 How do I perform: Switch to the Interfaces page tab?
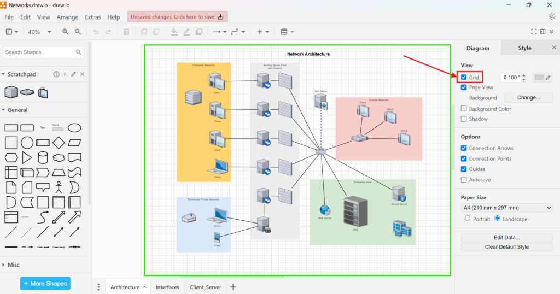click(167, 287)
